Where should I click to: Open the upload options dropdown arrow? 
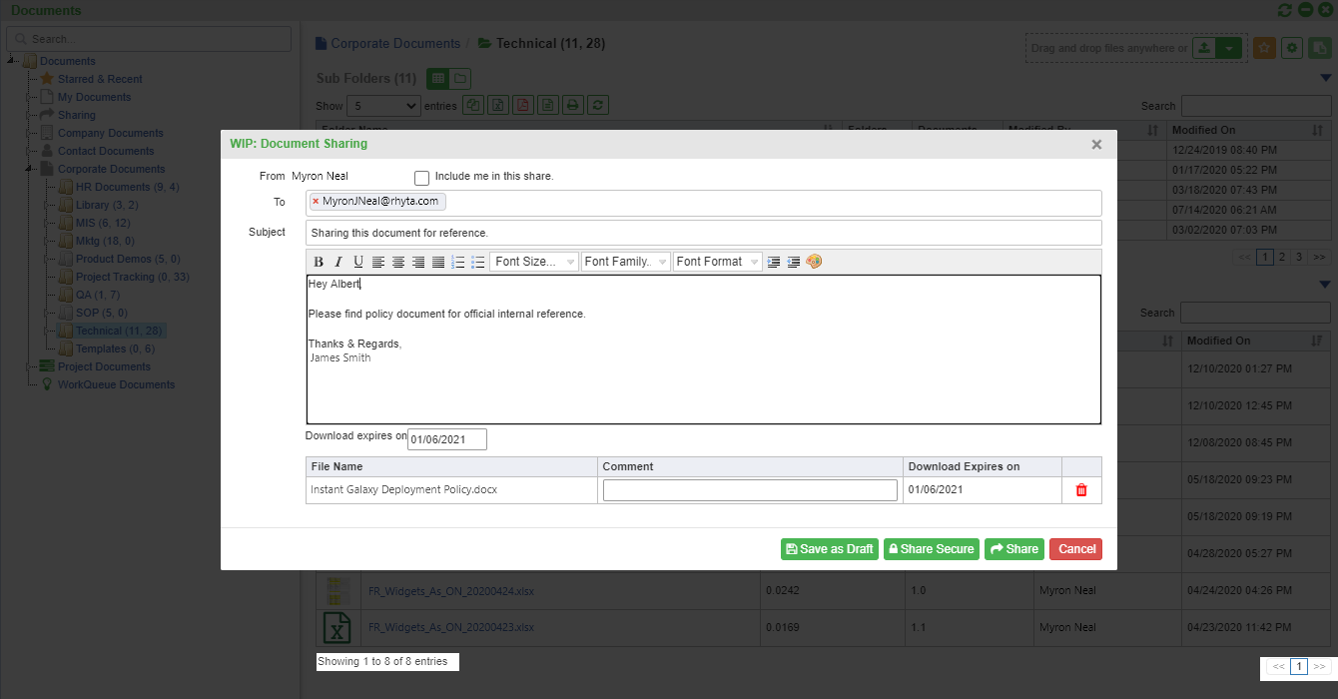(1230, 48)
